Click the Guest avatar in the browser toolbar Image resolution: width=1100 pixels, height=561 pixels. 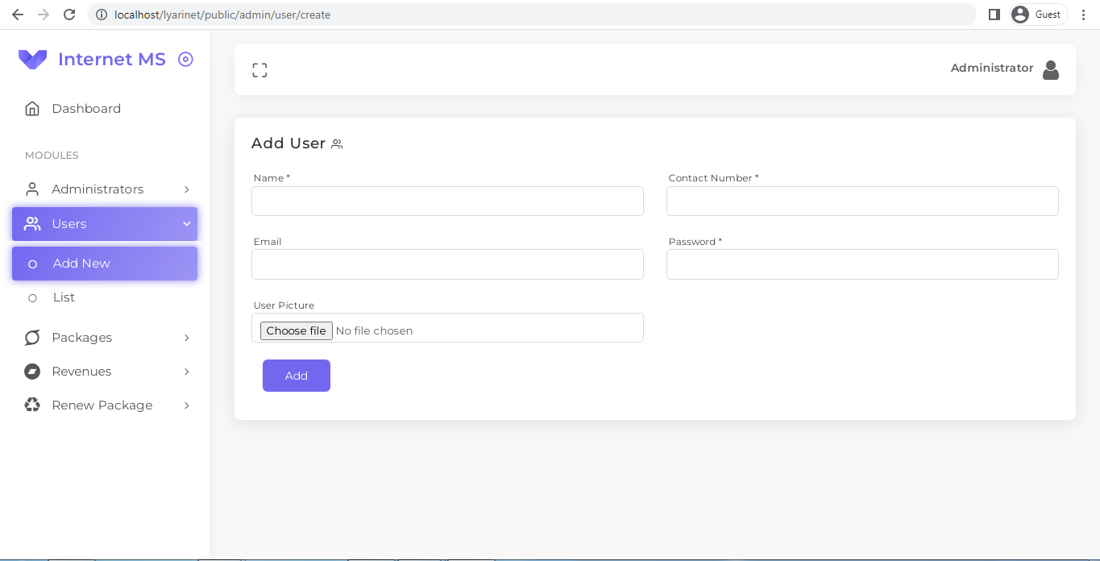tap(1020, 14)
